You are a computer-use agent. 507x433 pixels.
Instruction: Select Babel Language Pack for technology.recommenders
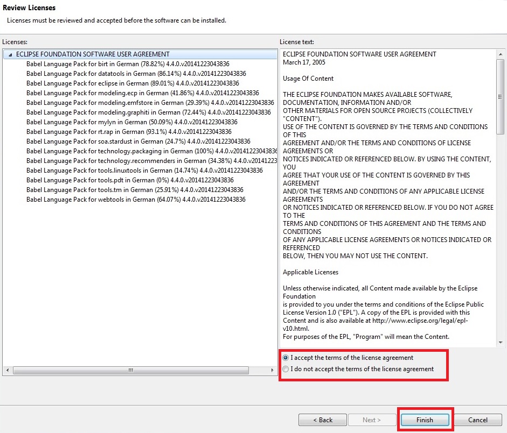[151, 161]
